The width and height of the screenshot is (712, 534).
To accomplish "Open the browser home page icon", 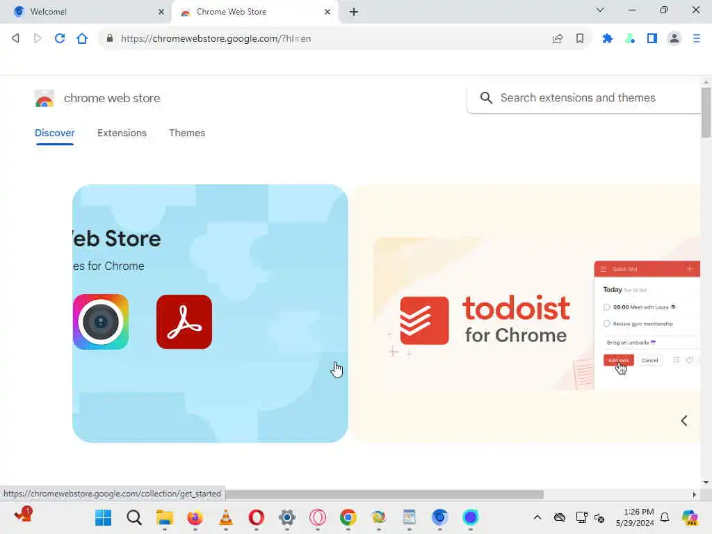I will (82, 39).
